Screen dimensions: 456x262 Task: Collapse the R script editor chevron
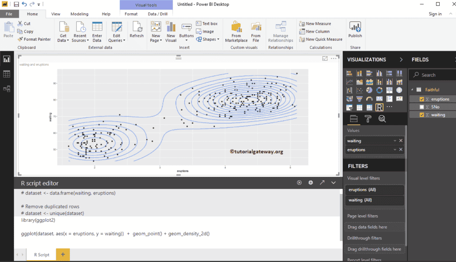click(x=334, y=183)
